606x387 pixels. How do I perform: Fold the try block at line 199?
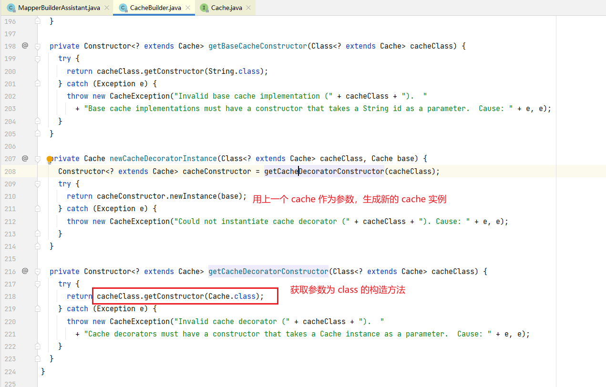[x=37, y=59]
